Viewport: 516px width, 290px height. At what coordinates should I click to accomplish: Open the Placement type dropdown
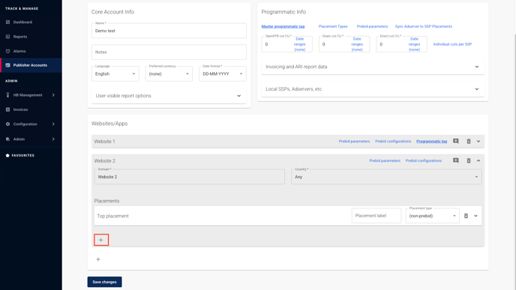coord(433,216)
